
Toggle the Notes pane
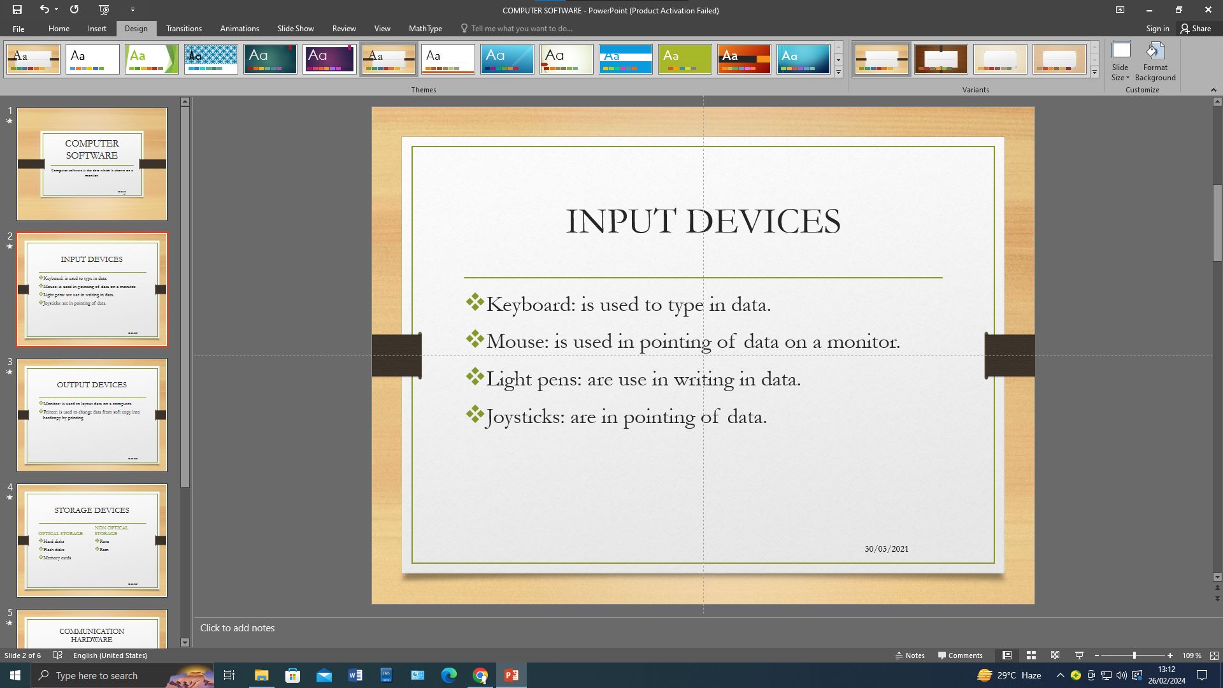coord(910,656)
